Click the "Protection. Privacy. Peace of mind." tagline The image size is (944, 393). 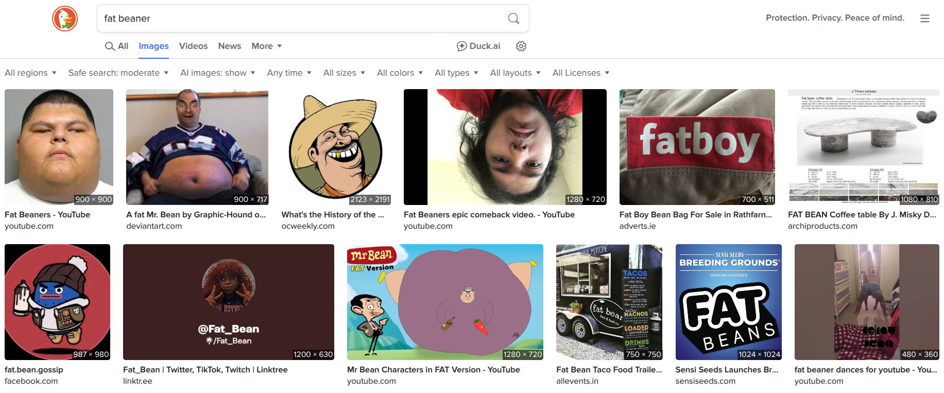point(835,18)
